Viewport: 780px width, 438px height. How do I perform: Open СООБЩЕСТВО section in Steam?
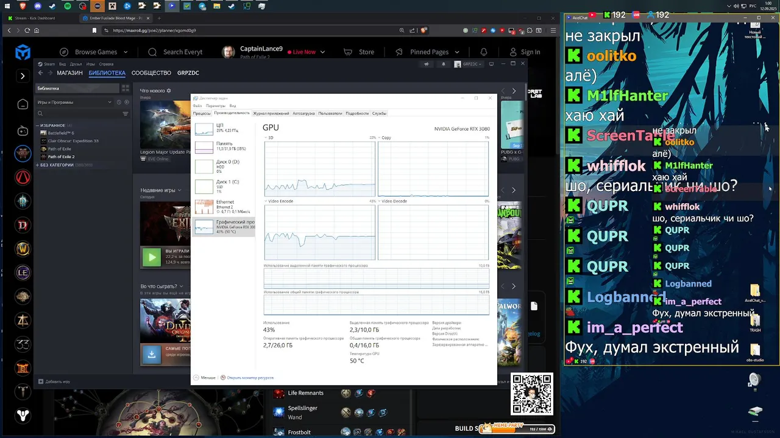(151, 73)
